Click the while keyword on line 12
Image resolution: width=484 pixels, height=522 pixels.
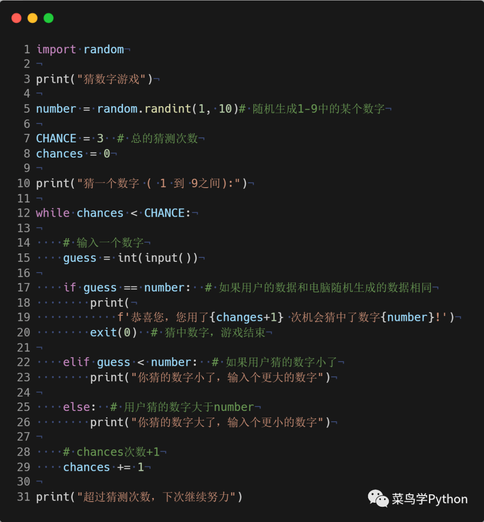[53, 213]
